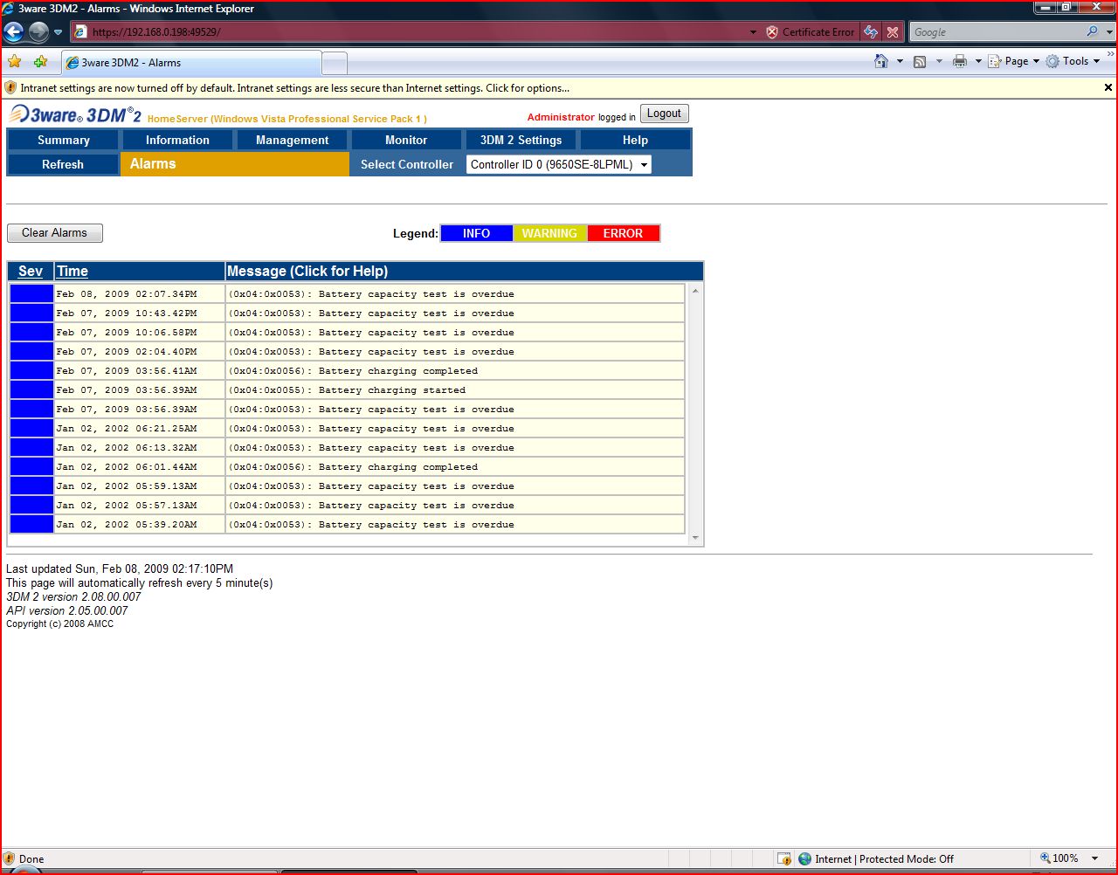The height and width of the screenshot is (875, 1118).
Task: Open the Monitor navigation menu
Action: [406, 141]
